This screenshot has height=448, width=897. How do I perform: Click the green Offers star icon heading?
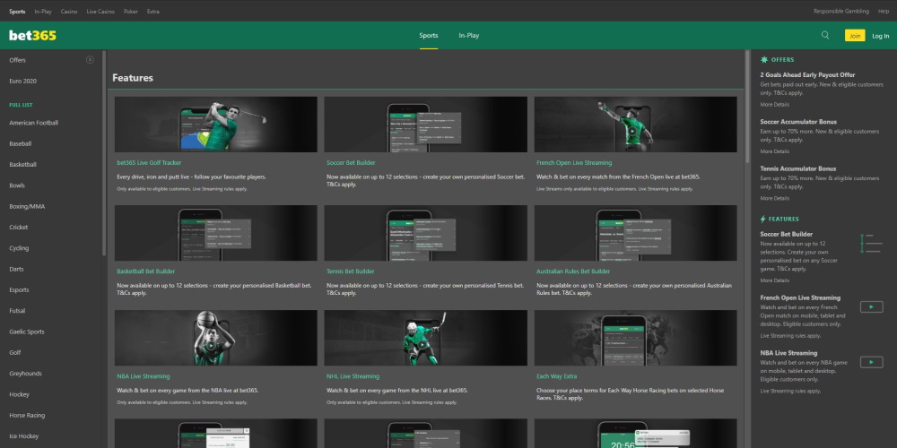pos(763,59)
